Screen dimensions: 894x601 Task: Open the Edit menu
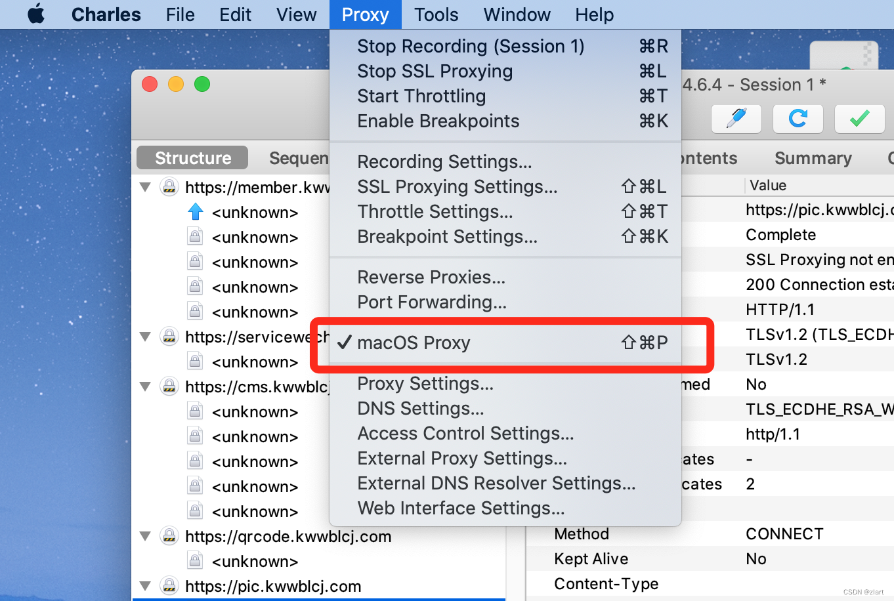(x=235, y=14)
